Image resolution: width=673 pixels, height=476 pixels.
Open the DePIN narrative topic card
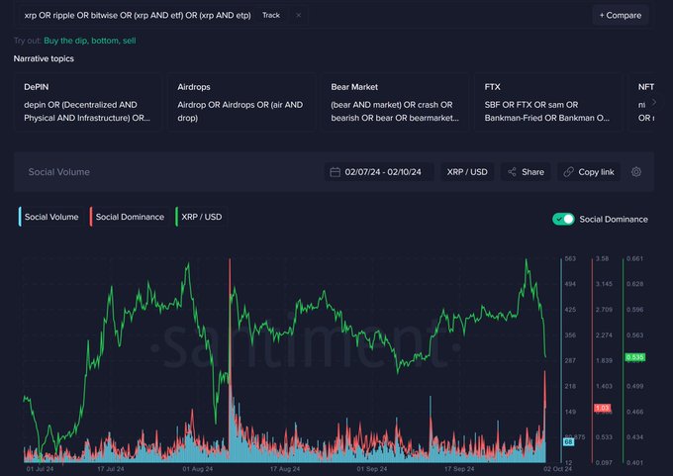click(x=88, y=102)
